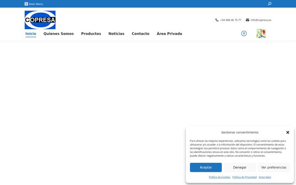296x185 pixels.
Task: Open the Productos menu
Action: [x=91, y=34]
